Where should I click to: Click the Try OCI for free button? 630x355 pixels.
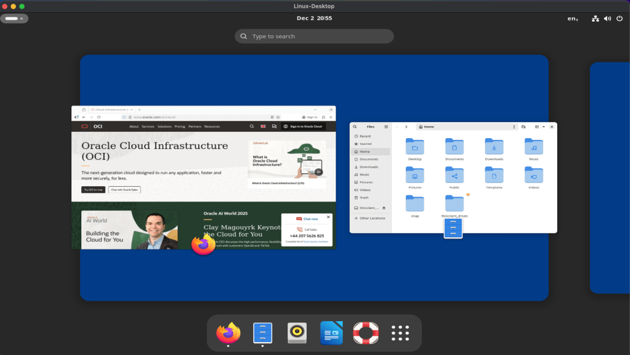[x=93, y=190]
